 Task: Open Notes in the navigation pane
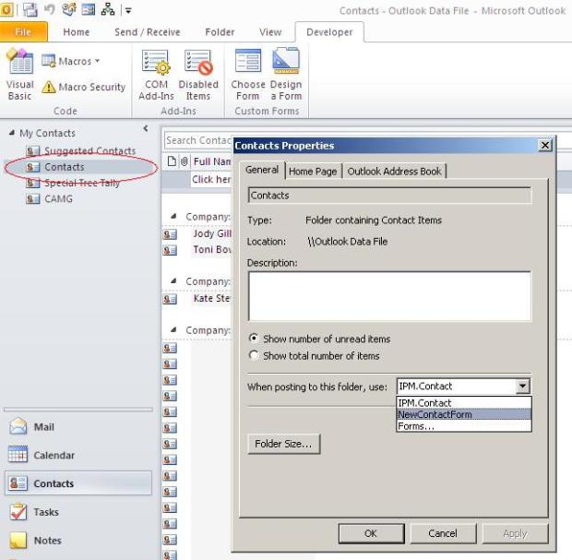78,541
